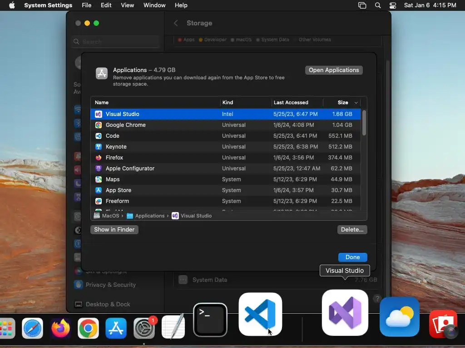Open Safari from the Dock
465x348 pixels.
(x=33, y=328)
